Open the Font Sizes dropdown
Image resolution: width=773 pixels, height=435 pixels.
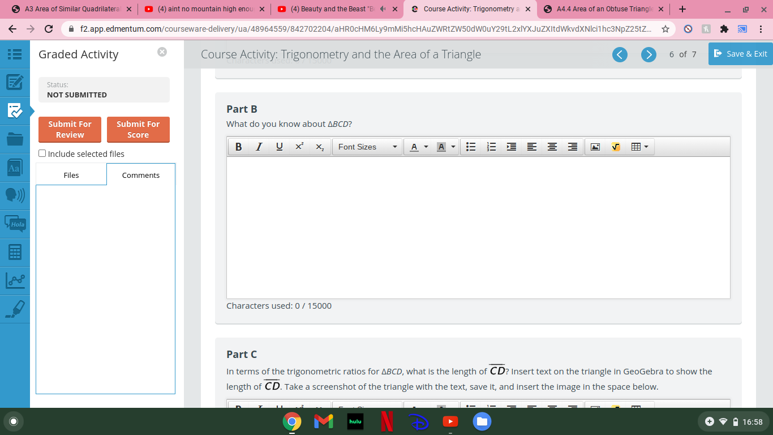[x=367, y=147]
